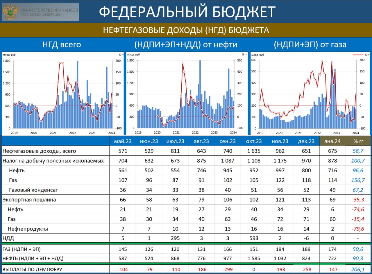Select the 'янв.24' column header
Viewport: 372px width, 274px height.
(x=332, y=141)
